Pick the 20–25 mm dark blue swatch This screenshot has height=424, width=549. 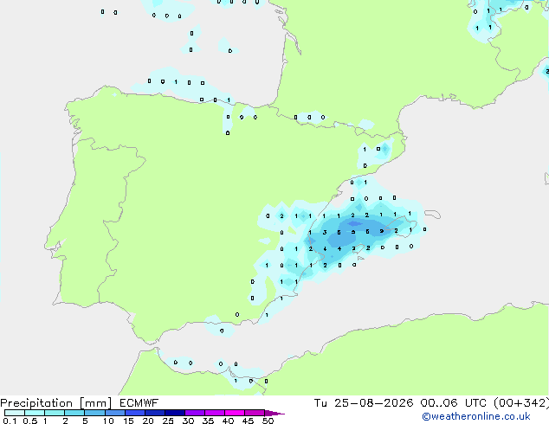[x=154, y=413]
